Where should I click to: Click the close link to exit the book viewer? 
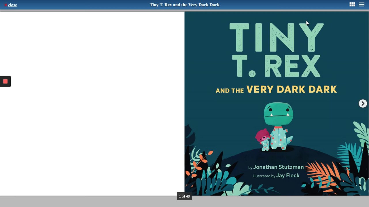point(12,5)
